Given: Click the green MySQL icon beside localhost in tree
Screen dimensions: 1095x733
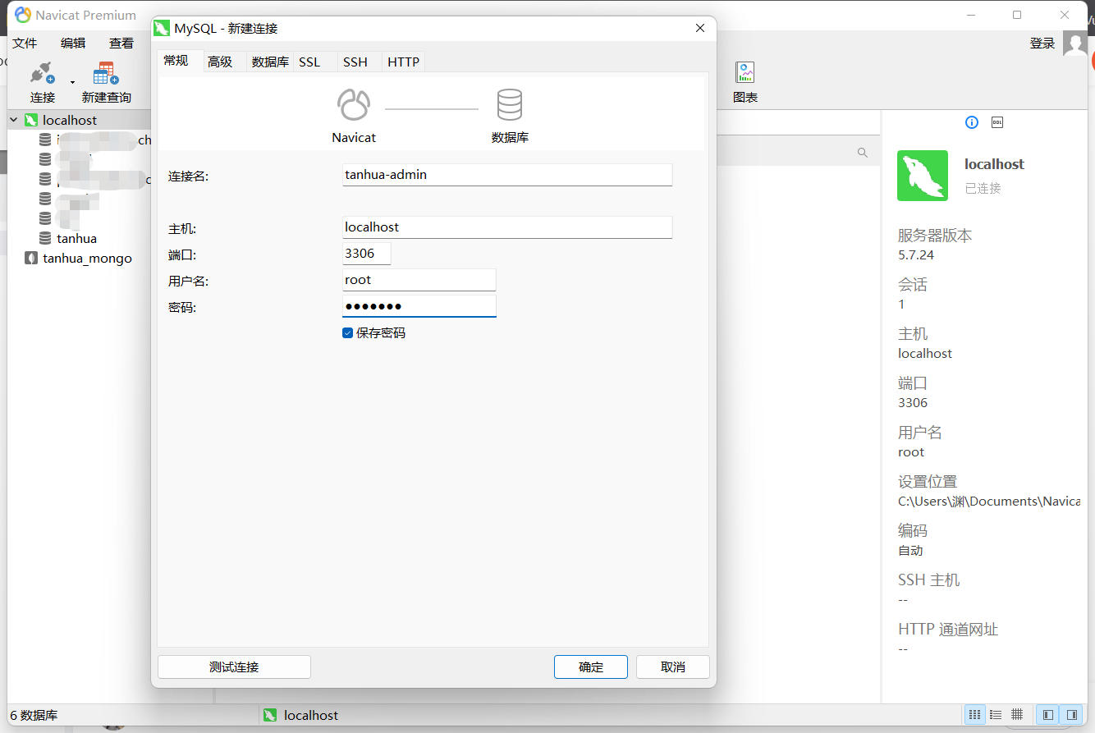Looking at the screenshot, I should [31, 120].
